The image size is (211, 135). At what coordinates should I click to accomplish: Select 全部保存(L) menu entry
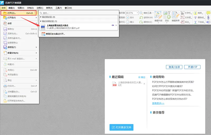tap(20, 43)
